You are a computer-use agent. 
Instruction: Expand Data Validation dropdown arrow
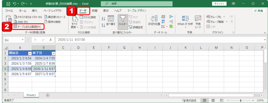(167, 27)
